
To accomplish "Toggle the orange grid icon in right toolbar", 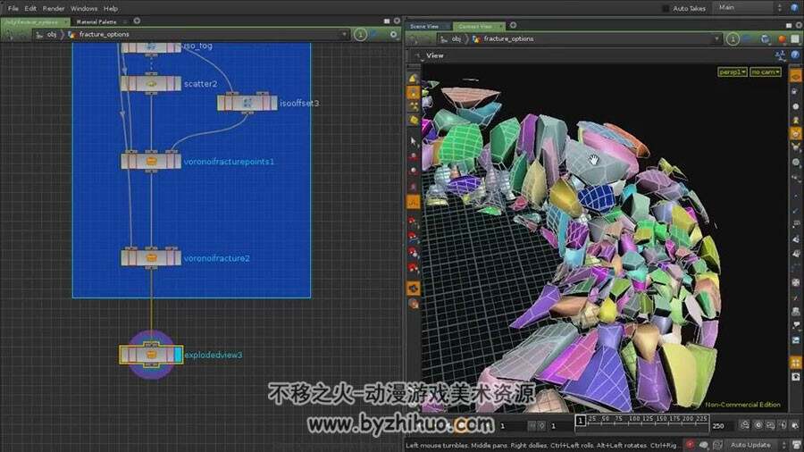I will [795, 363].
